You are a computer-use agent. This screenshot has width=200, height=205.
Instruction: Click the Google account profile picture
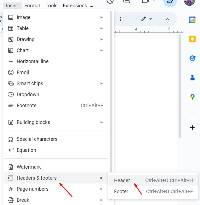pos(190,2)
